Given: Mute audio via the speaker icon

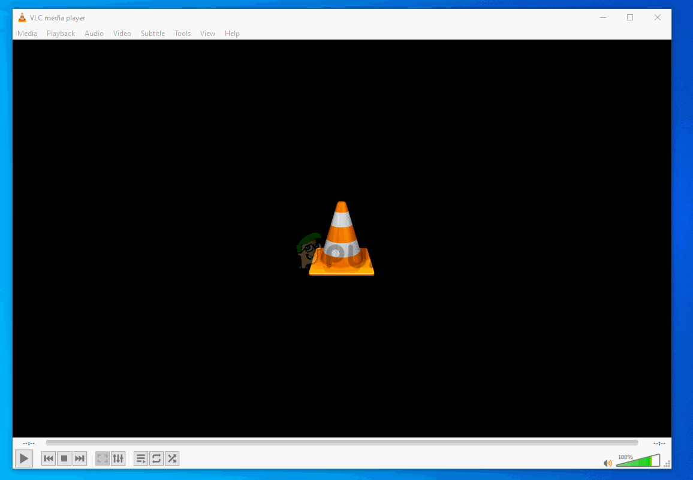Looking at the screenshot, I should (x=607, y=463).
